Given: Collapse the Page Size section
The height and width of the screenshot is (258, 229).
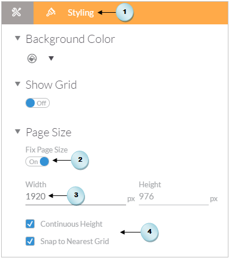Looking at the screenshot, I should click(x=18, y=132).
